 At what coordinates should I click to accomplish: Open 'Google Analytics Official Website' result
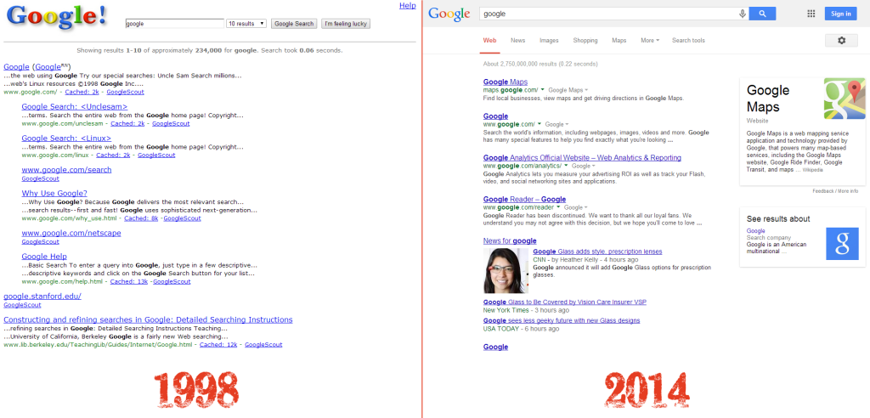[582, 158]
